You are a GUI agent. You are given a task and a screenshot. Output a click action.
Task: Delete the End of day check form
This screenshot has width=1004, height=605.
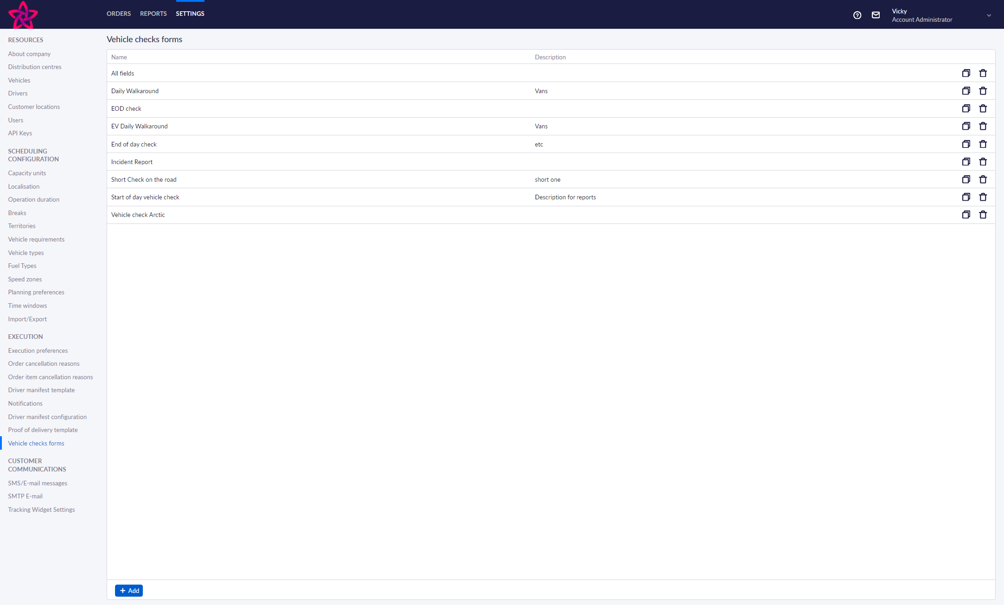pyautogui.click(x=983, y=144)
